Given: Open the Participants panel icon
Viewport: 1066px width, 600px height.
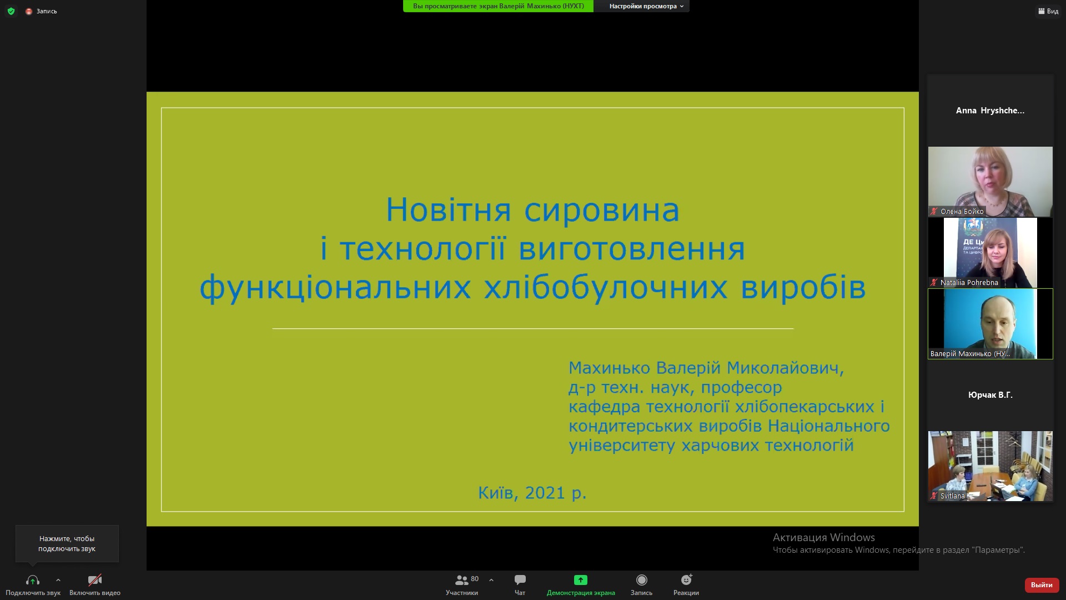Looking at the screenshot, I should [461, 581].
